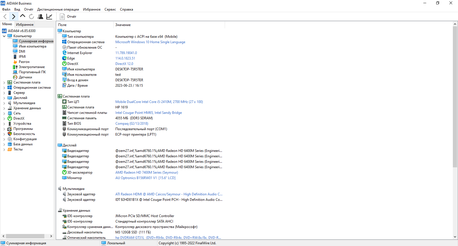Click the Up level arrow icon

click(23, 16)
